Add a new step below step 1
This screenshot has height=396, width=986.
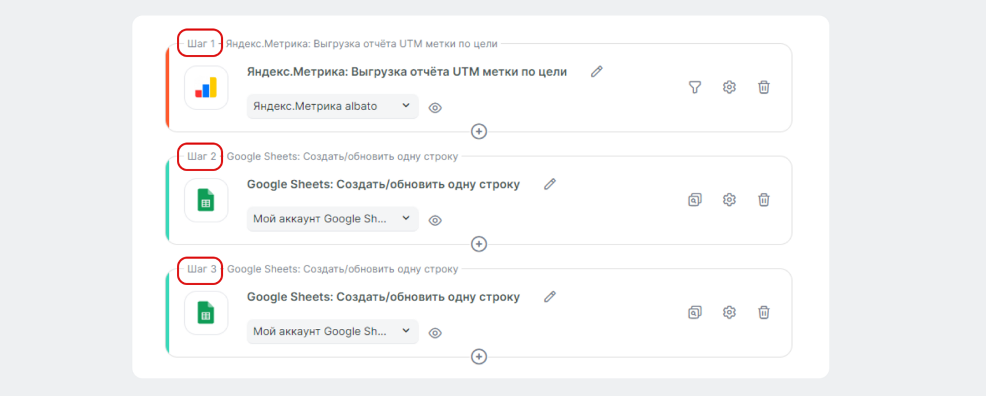pos(479,132)
